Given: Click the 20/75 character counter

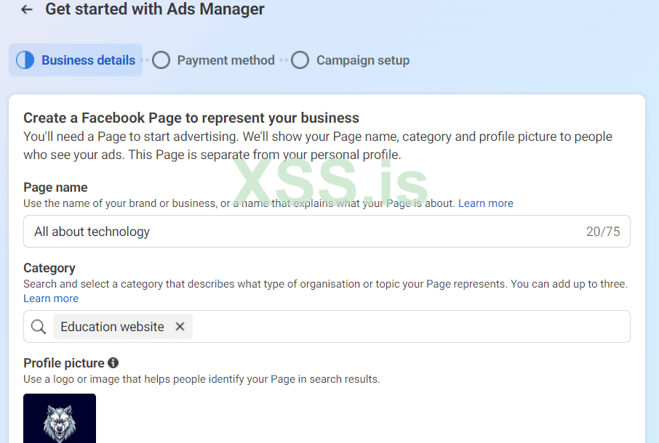Looking at the screenshot, I should (603, 232).
